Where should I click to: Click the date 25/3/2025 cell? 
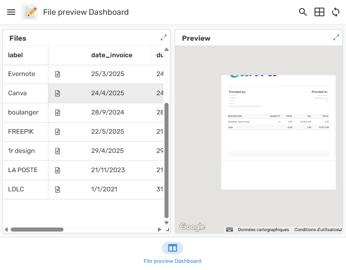pyautogui.click(x=108, y=74)
